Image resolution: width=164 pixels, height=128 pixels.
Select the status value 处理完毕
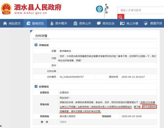click(x=64, y=93)
